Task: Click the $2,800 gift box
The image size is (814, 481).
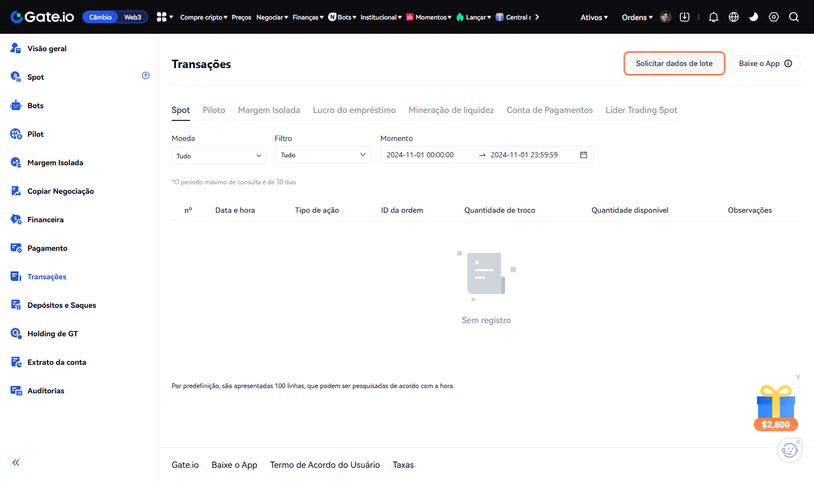Action: pos(776,408)
